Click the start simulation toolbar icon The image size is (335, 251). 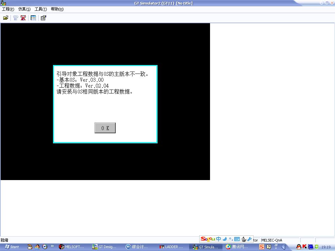(15, 18)
